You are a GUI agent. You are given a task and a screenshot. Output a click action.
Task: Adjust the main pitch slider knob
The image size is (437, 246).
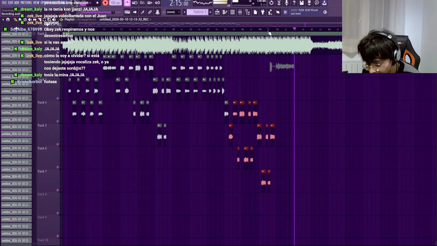pos(113,12)
